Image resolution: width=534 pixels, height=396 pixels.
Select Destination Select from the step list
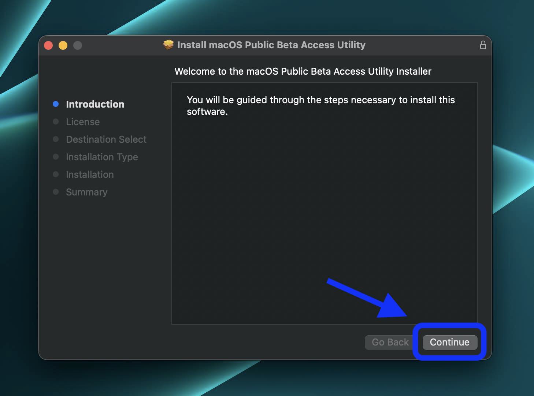coord(106,139)
